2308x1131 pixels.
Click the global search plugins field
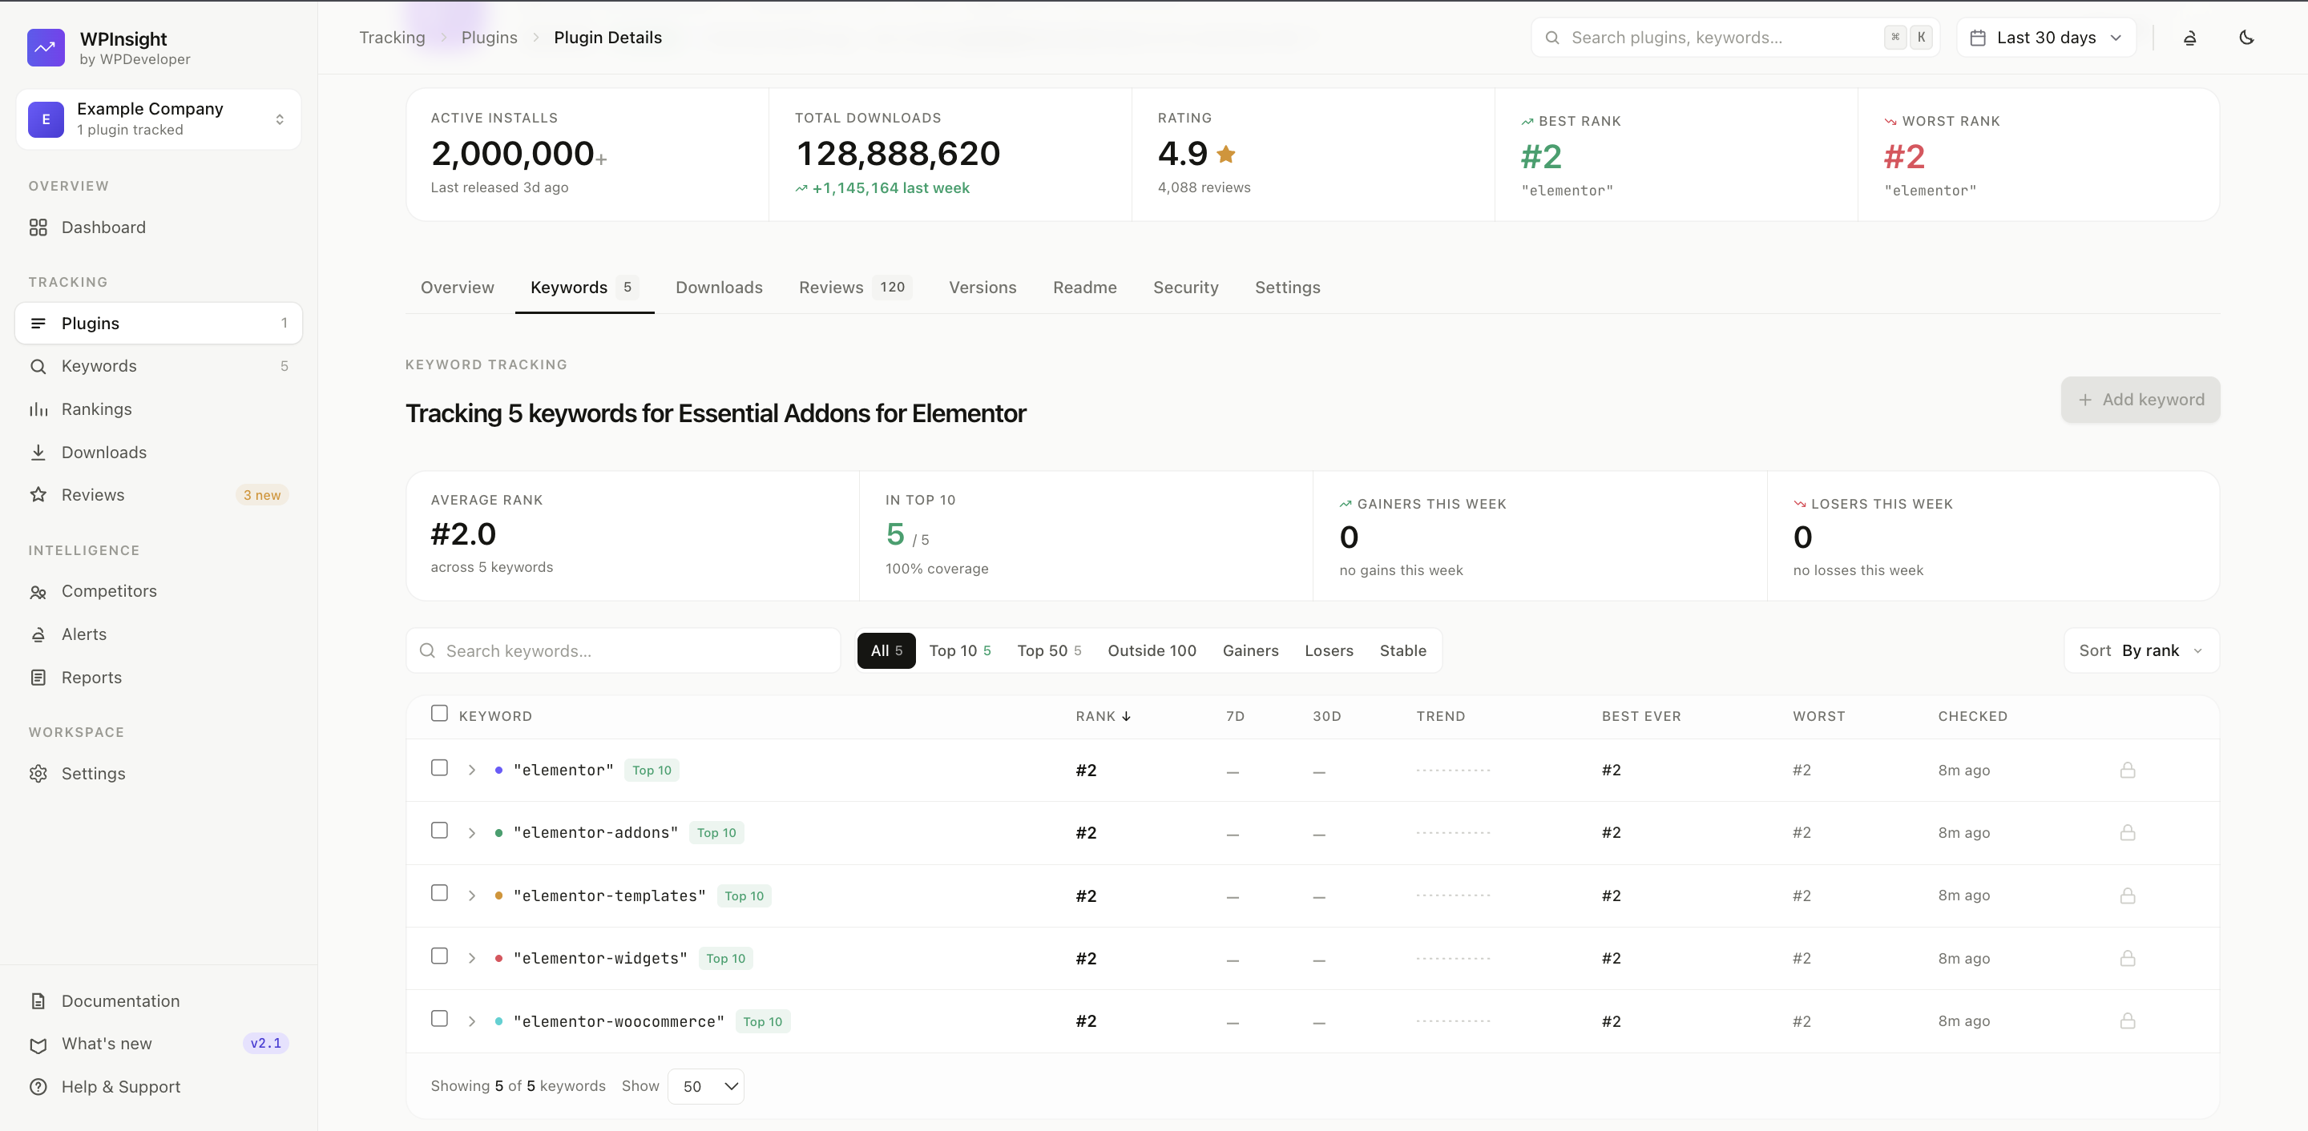point(1734,38)
